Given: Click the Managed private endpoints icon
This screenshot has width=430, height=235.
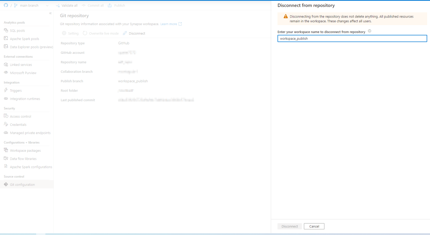Looking at the screenshot, I should pos(6,133).
